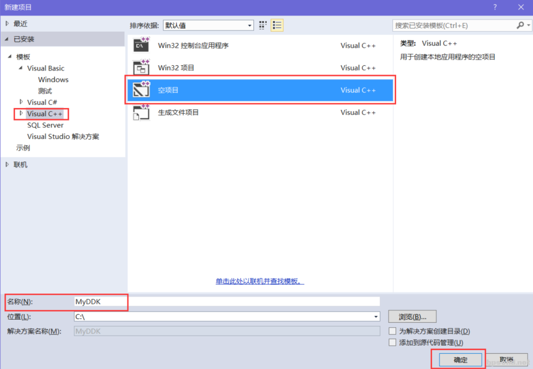This screenshot has width=533, height=369.
Task: Expand the Visual C++ node arrow
Action: (21, 113)
